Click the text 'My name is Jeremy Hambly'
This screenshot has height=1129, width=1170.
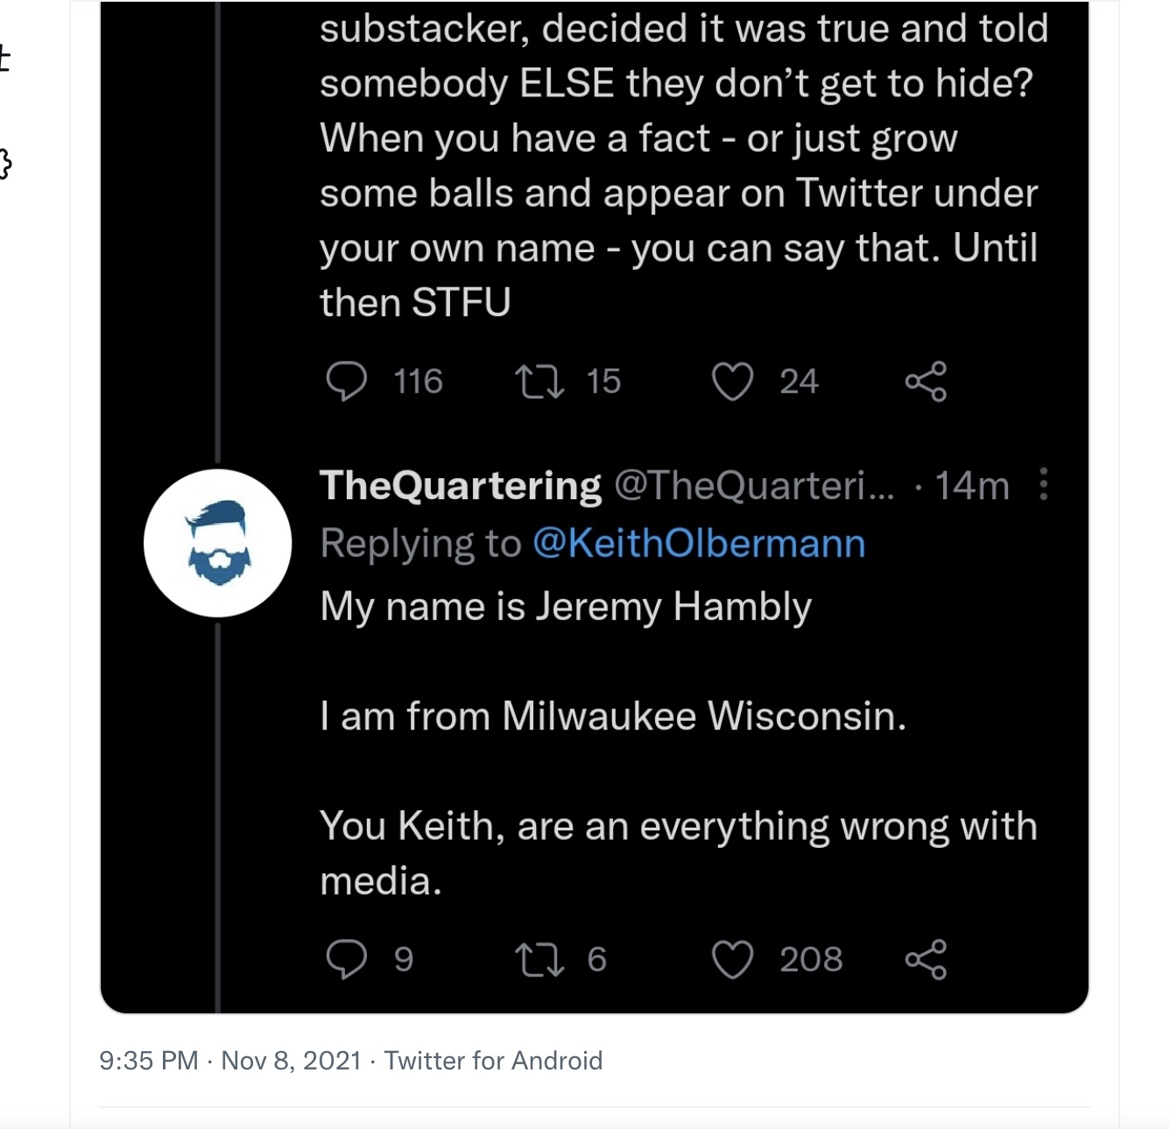pyautogui.click(x=566, y=607)
